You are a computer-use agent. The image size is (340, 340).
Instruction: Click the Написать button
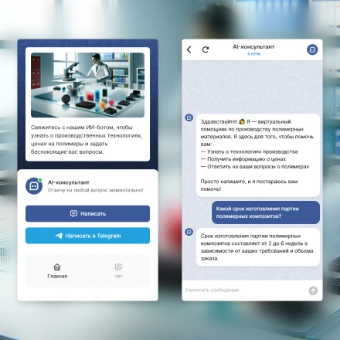click(87, 213)
